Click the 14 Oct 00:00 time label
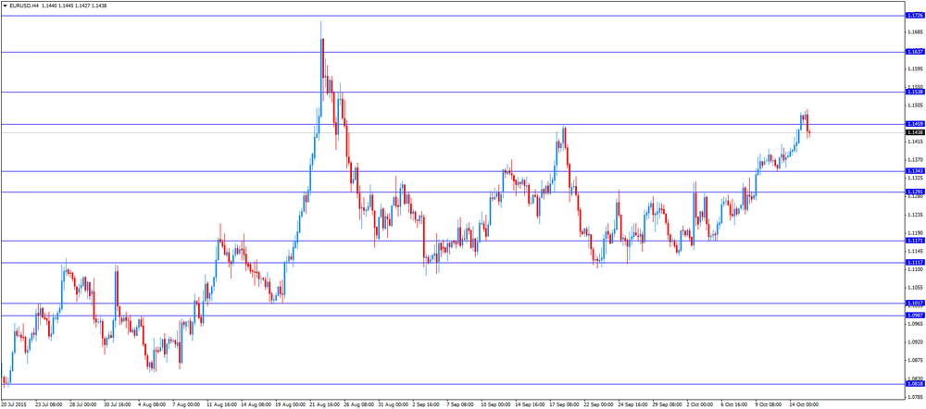The image size is (926, 409). pos(804,405)
